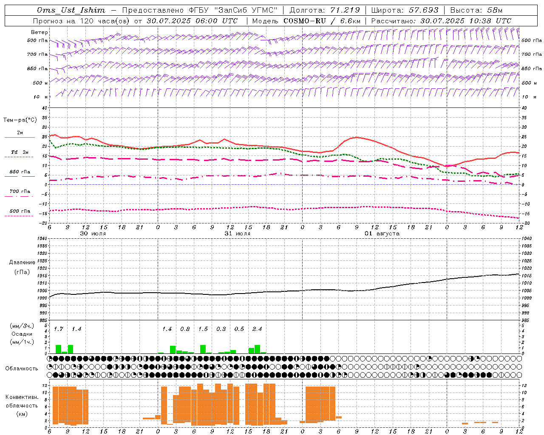
Task: Click the '10 м' wind level label on left
Action: click(41, 97)
